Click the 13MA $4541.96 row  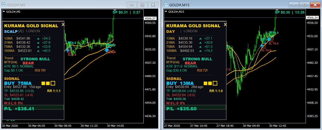(27, 38)
